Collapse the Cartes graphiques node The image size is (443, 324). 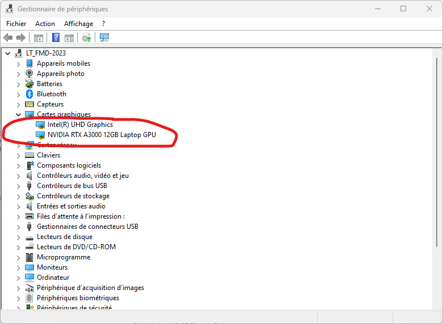click(x=18, y=114)
